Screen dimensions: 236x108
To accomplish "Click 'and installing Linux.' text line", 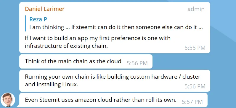I will click(52, 85).
